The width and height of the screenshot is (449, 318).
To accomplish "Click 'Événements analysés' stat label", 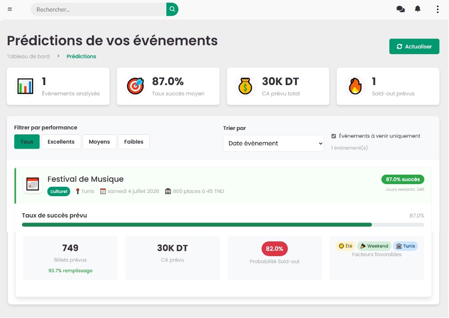I will pyautogui.click(x=71, y=94).
